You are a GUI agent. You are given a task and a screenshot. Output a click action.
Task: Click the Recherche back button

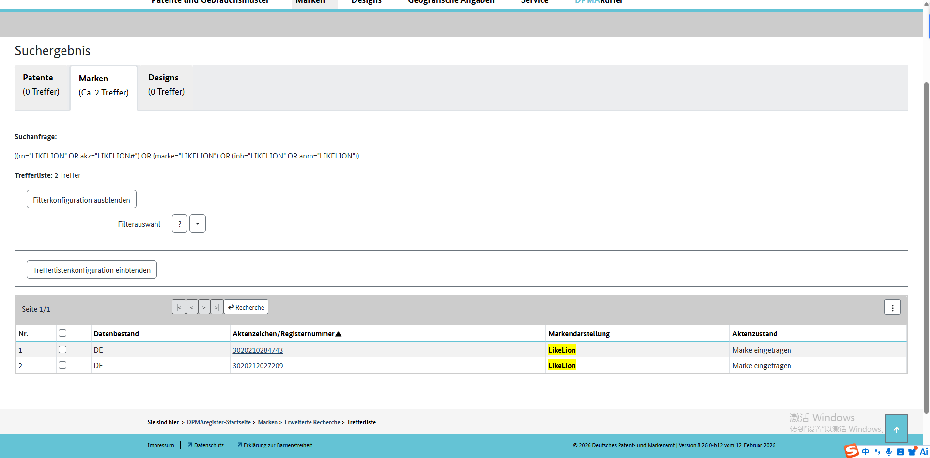pyautogui.click(x=246, y=307)
